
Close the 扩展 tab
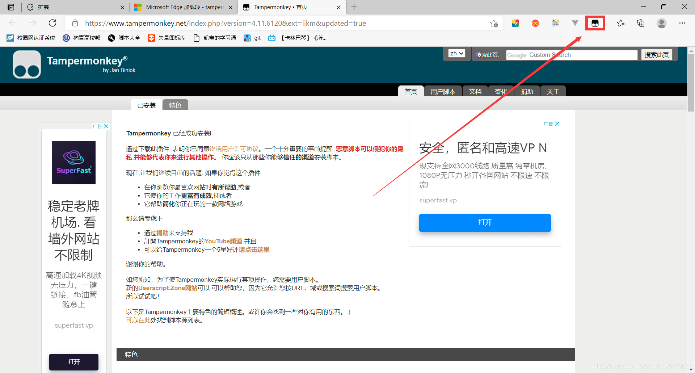(x=122, y=7)
